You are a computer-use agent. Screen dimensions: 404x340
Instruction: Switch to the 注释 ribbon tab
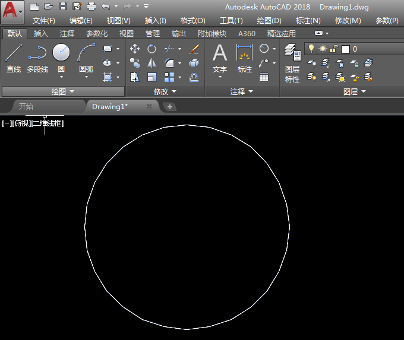pos(67,34)
